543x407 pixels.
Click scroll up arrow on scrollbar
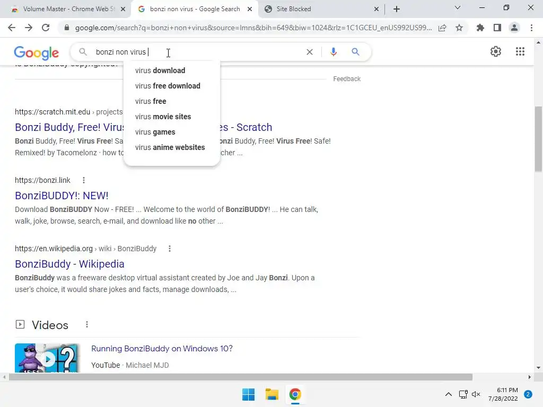pyautogui.click(x=538, y=42)
